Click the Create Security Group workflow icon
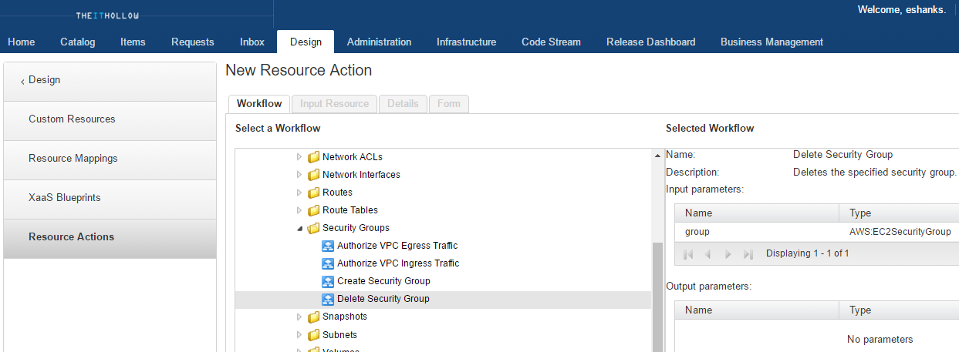 (328, 281)
